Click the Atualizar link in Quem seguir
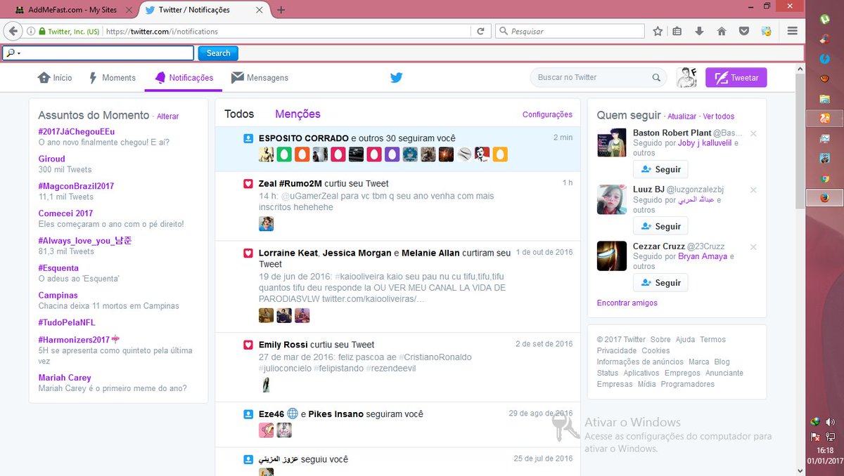Screen dimensions: 844x476 682,117
